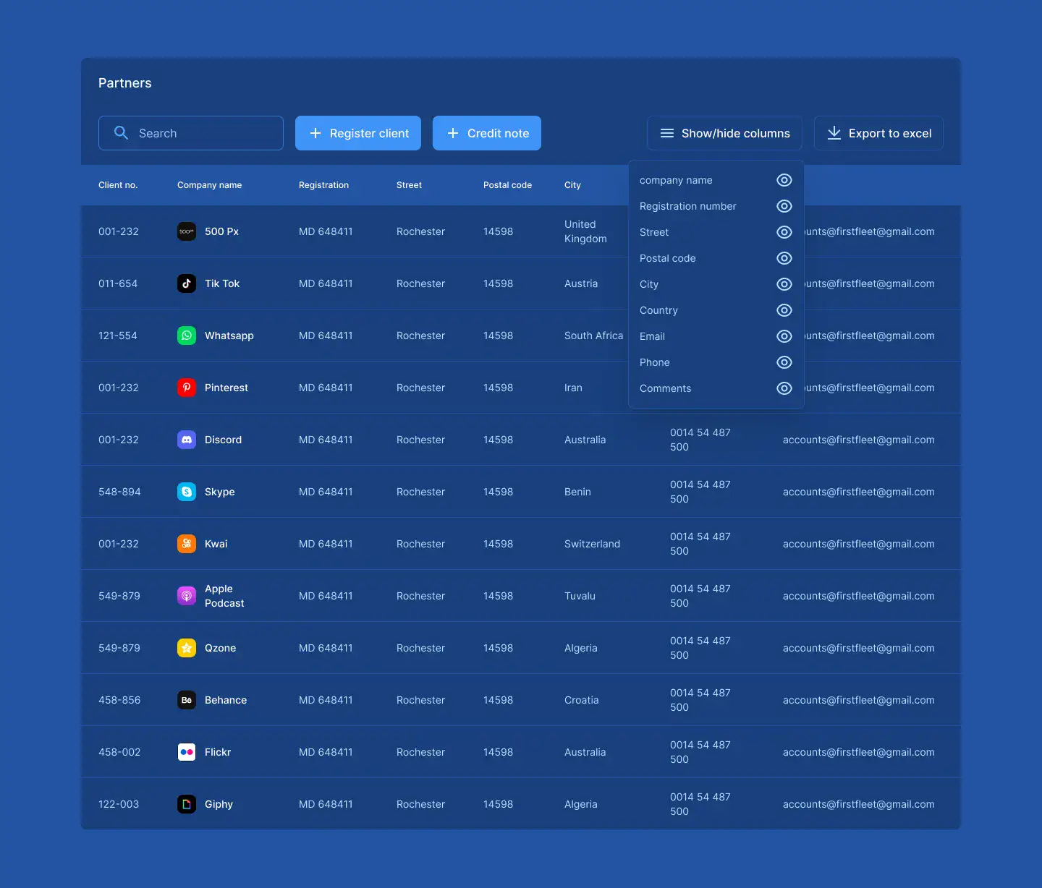Click the Street column header

point(409,185)
